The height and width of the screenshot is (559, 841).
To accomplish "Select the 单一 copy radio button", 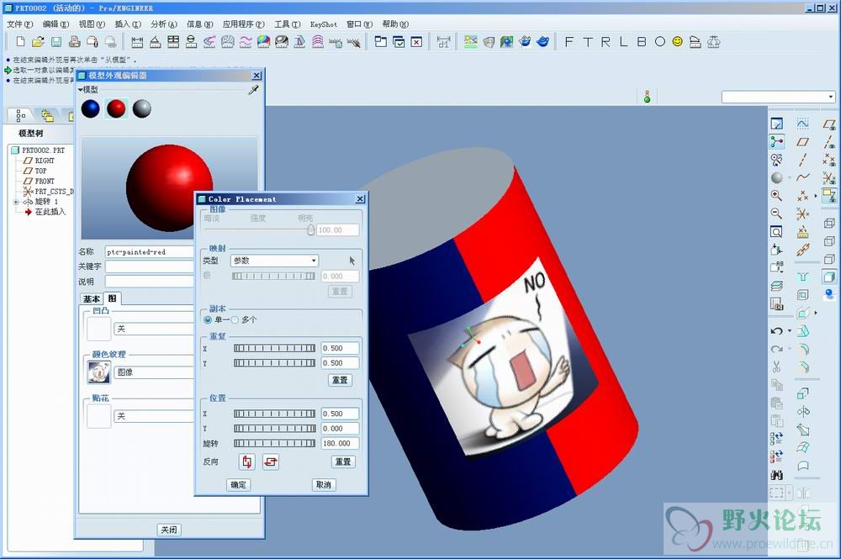I will [x=208, y=320].
